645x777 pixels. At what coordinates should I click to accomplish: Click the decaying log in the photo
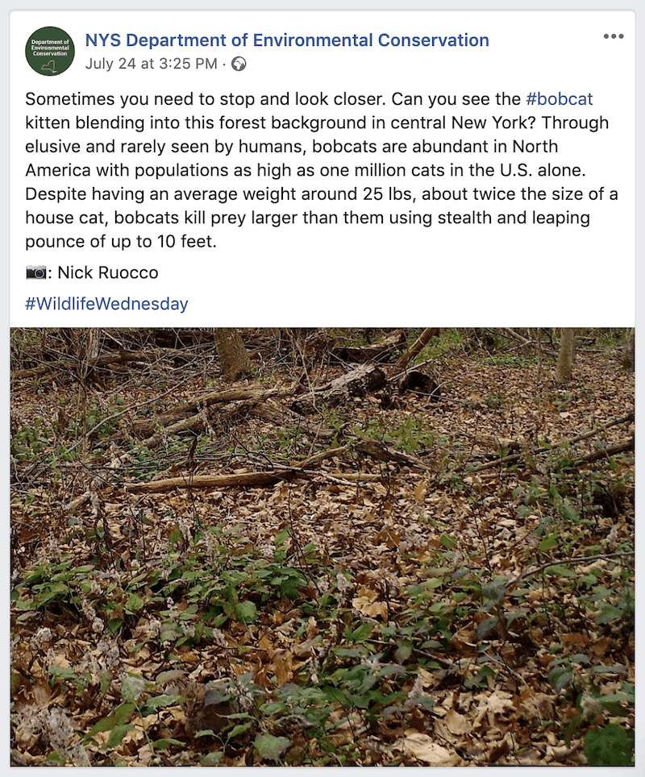(x=343, y=385)
